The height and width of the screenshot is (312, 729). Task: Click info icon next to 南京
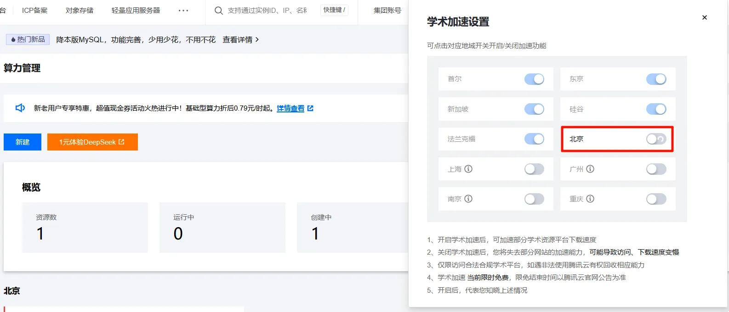(468, 199)
